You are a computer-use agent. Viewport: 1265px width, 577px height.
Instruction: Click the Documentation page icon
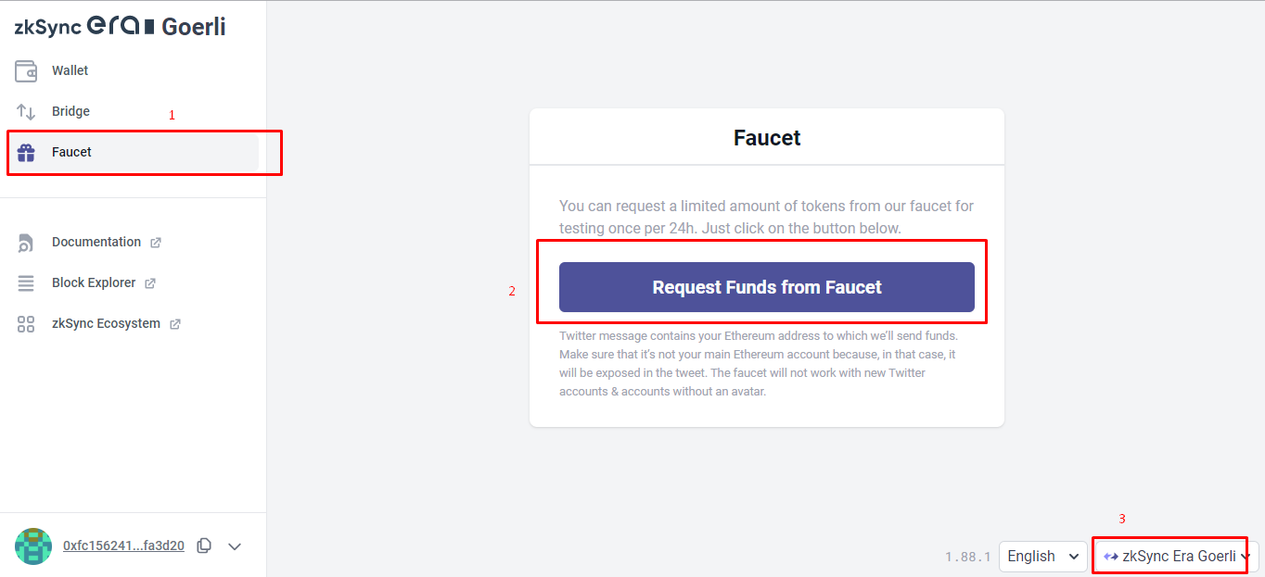26,243
